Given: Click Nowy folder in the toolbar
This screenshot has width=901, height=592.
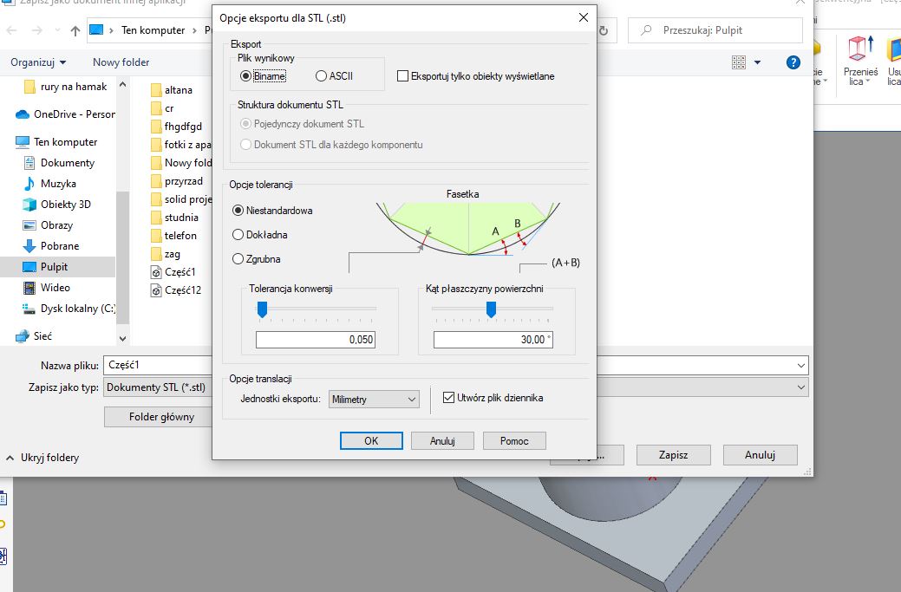Looking at the screenshot, I should (x=121, y=62).
